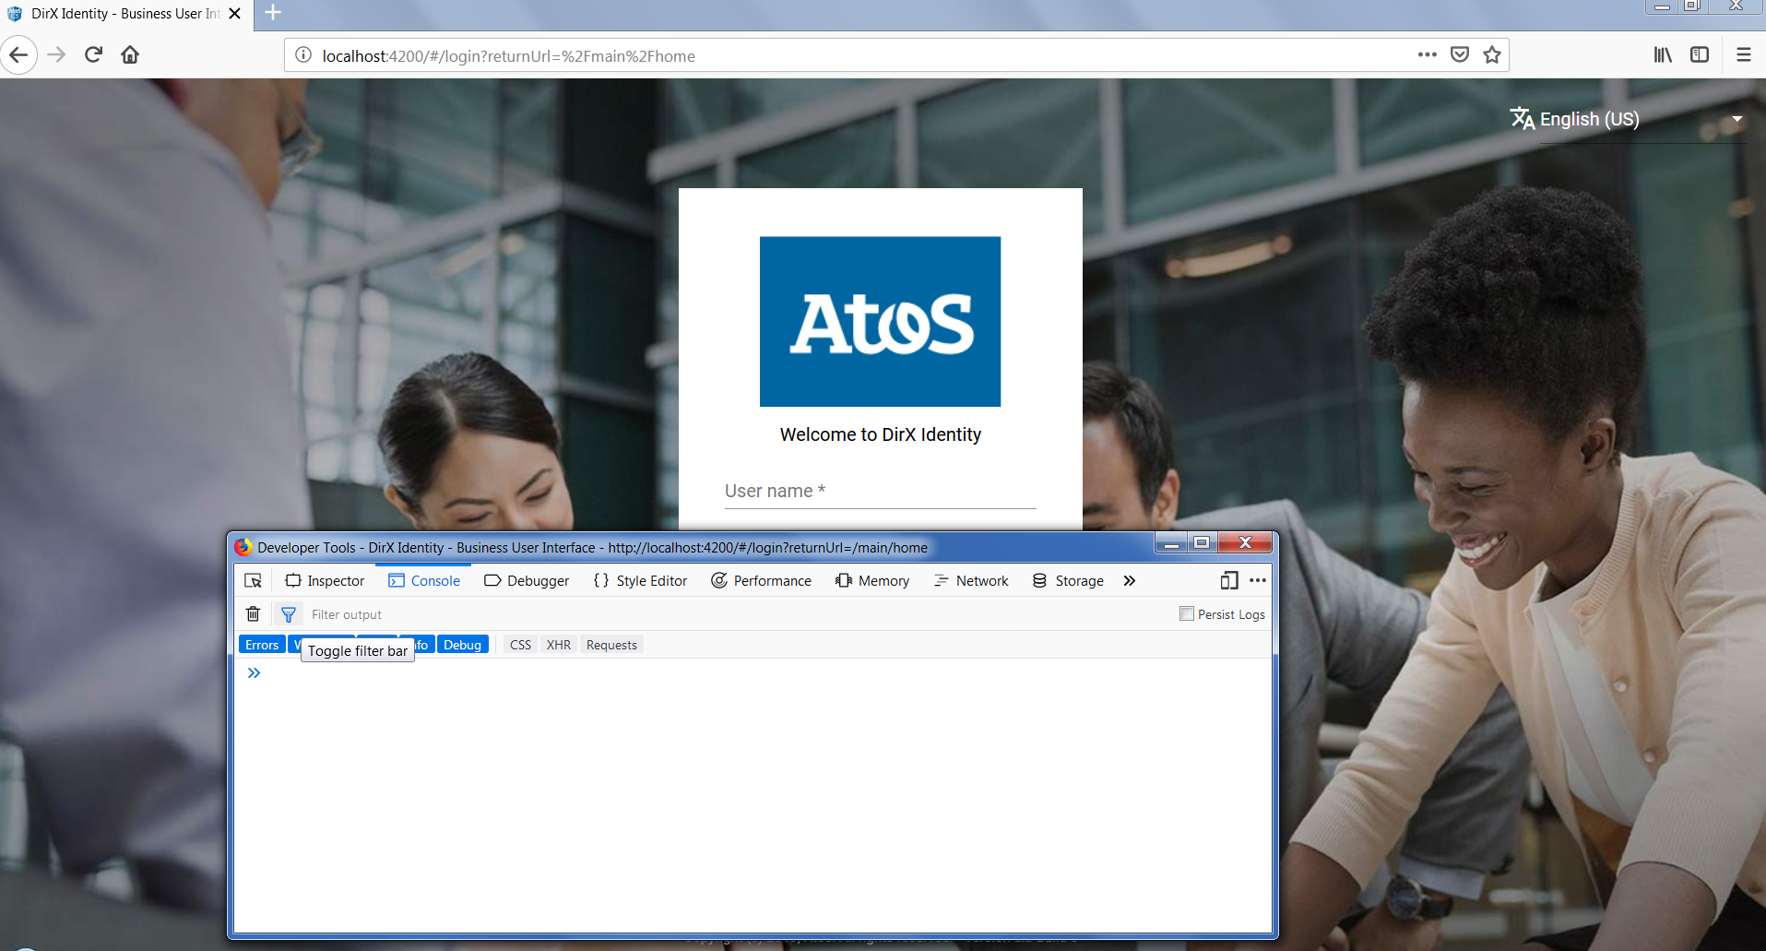This screenshot has width=1766, height=951.
Task: Enable the Persist Logs checkbox
Action: click(x=1186, y=612)
